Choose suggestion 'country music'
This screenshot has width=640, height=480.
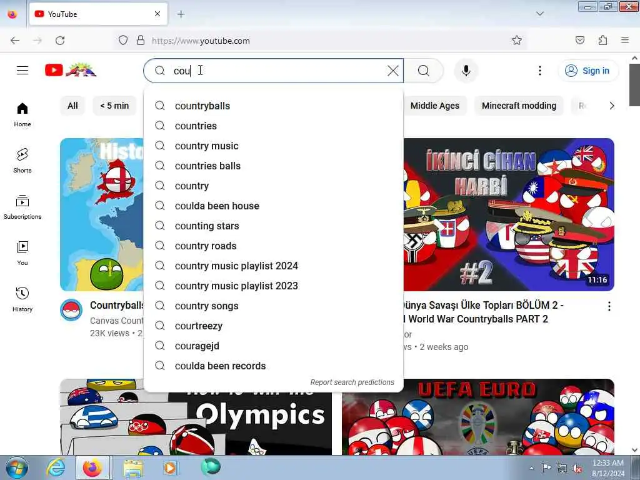point(274,146)
